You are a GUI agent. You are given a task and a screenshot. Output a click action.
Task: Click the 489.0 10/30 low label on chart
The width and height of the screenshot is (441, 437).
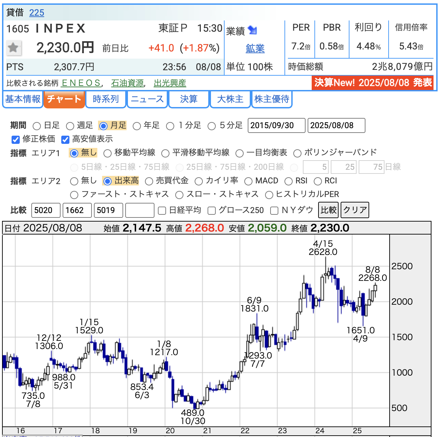[193, 417]
